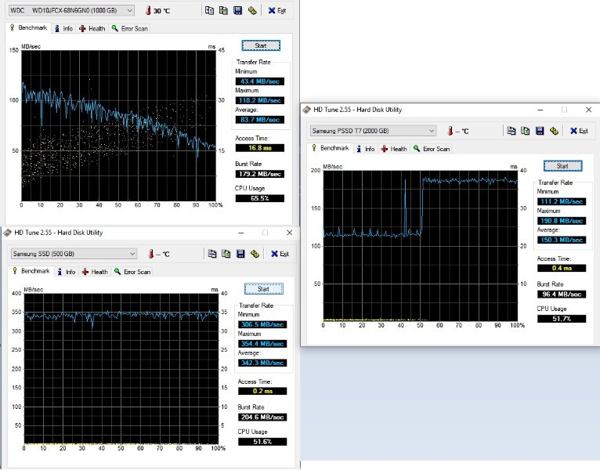Select 83.7 MB/sec average value in WDC window
Viewport: 600px width, 470px height.
[260, 120]
